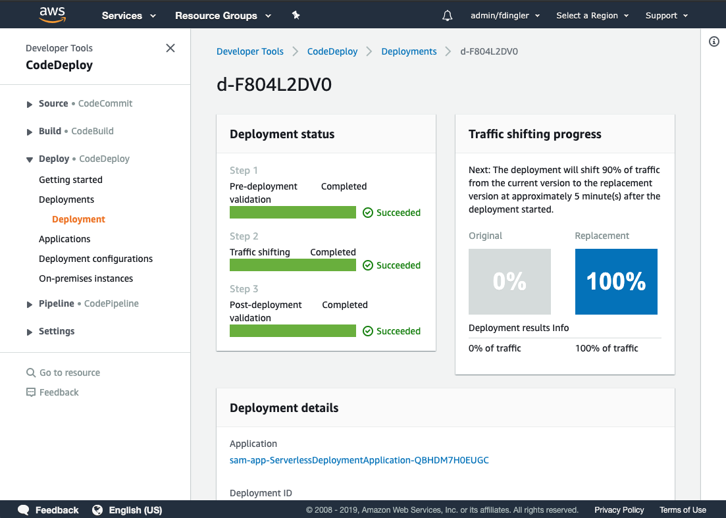Click the Traffic shifting progress panel title
This screenshot has width=726, height=518.
click(534, 134)
